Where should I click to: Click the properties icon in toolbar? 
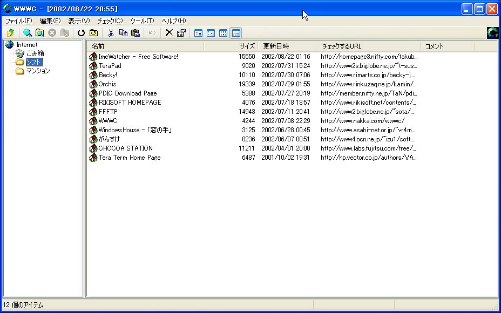point(181,33)
